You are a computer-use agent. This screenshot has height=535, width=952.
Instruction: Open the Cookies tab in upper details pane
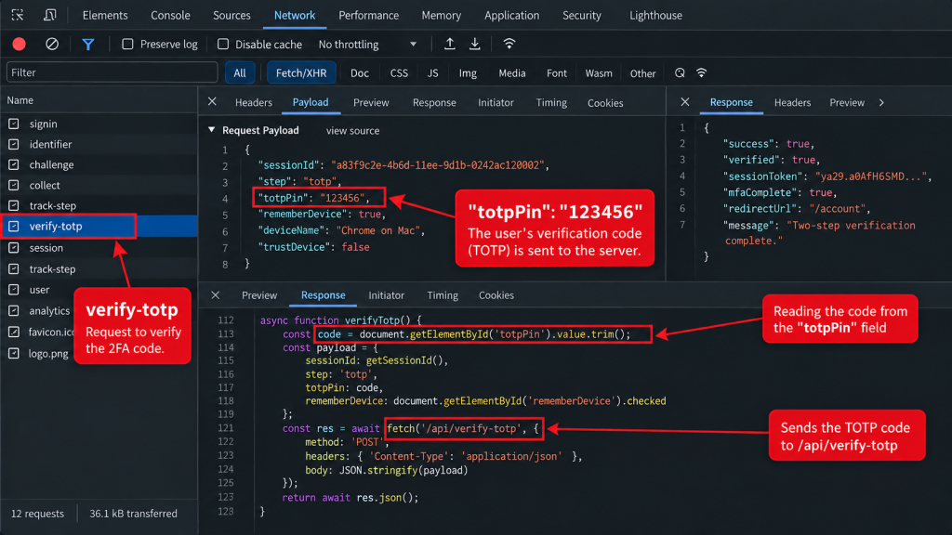click(x=605, y=103)
